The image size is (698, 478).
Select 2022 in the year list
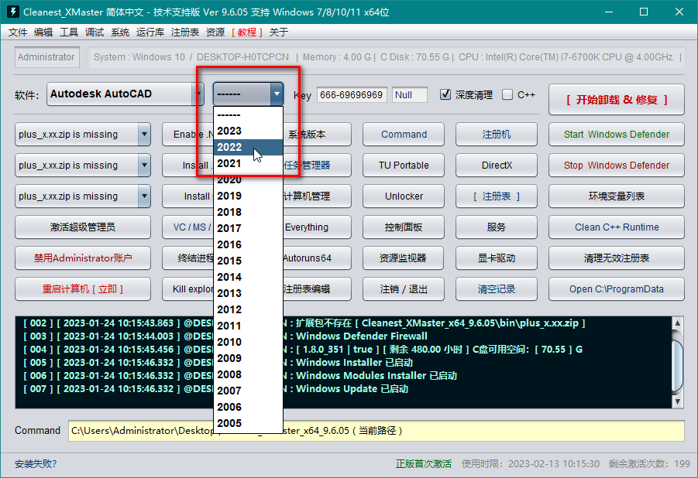point(248,147)
